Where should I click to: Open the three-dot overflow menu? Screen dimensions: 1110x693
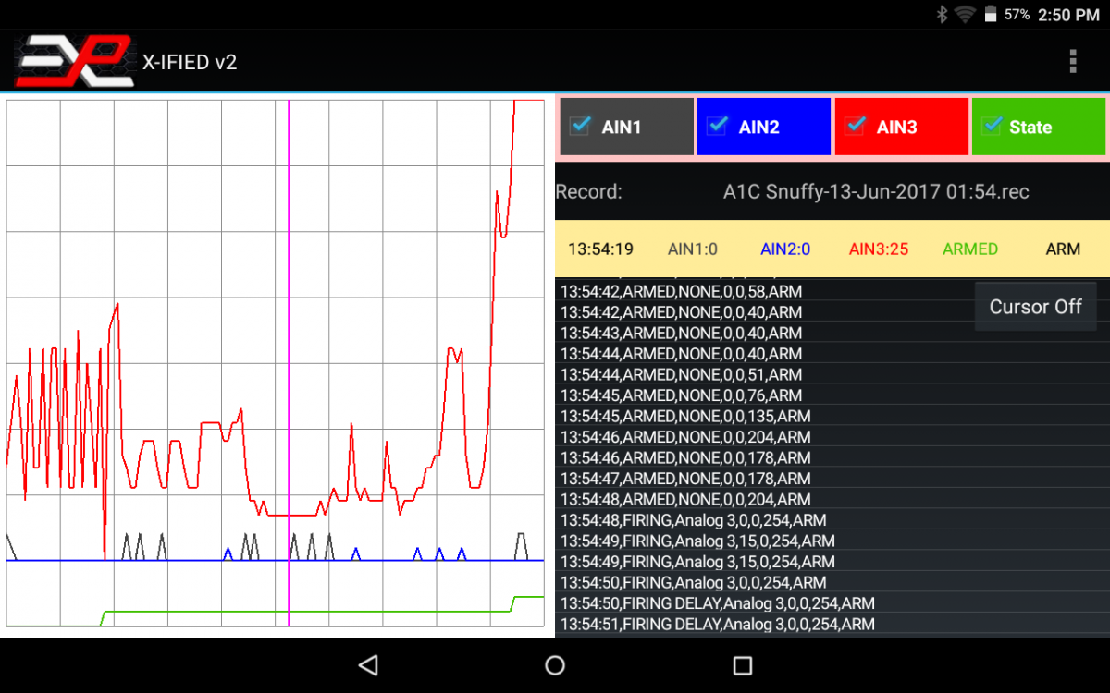click(1072, 62)
